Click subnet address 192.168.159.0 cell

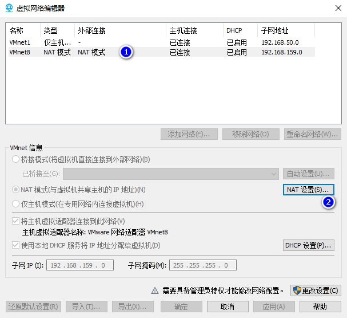click(282, 52)
